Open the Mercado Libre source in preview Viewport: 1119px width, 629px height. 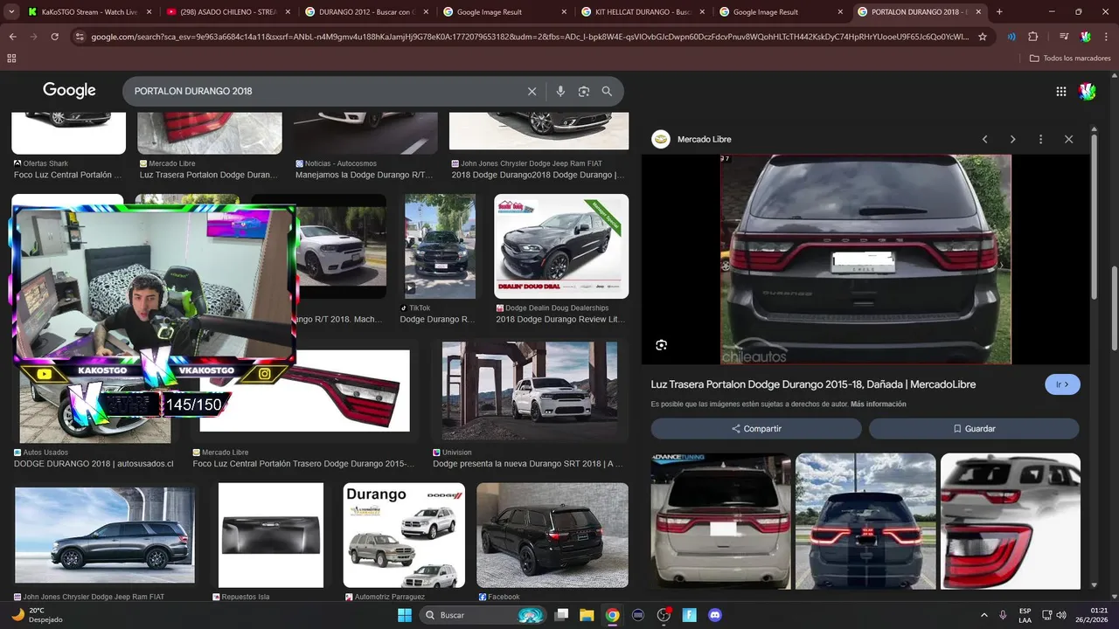coord(692,139)
